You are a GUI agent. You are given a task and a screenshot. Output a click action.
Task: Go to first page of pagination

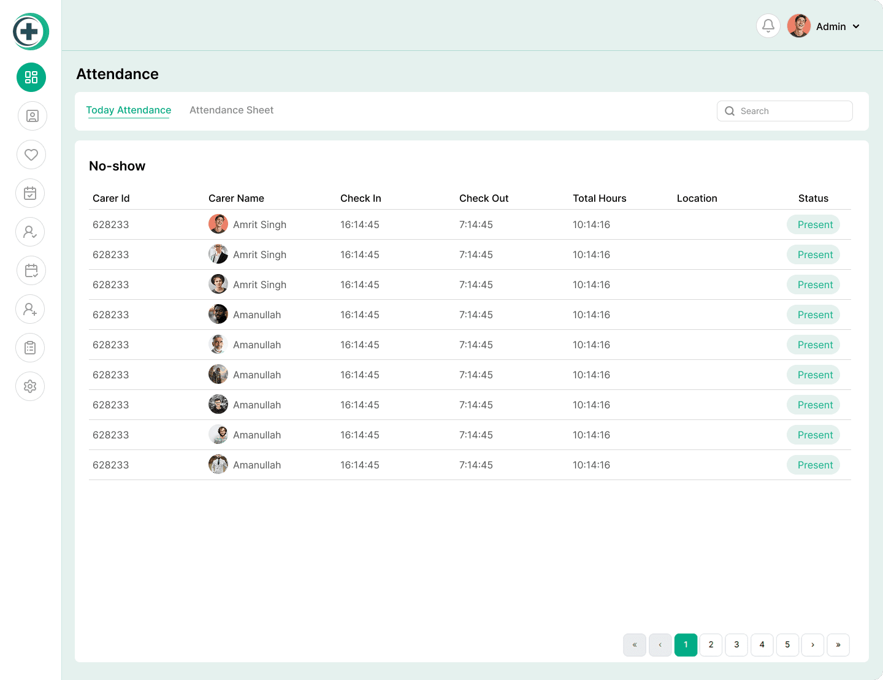[x=635, y=644]
